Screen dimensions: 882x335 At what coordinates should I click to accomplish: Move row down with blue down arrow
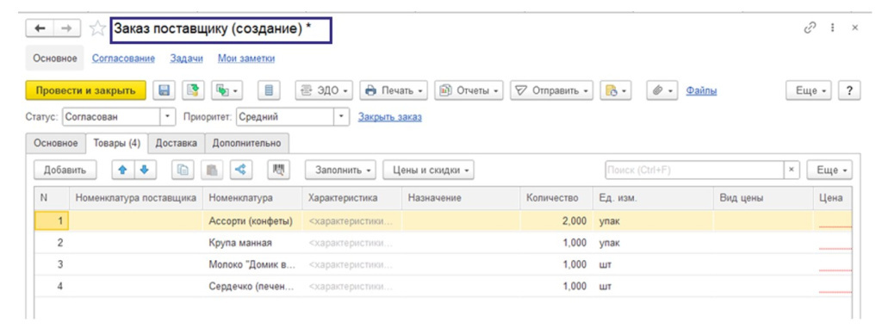144,170
